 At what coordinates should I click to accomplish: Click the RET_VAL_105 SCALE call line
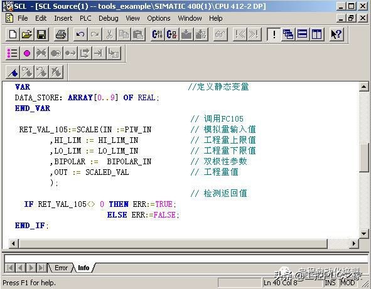85,130
